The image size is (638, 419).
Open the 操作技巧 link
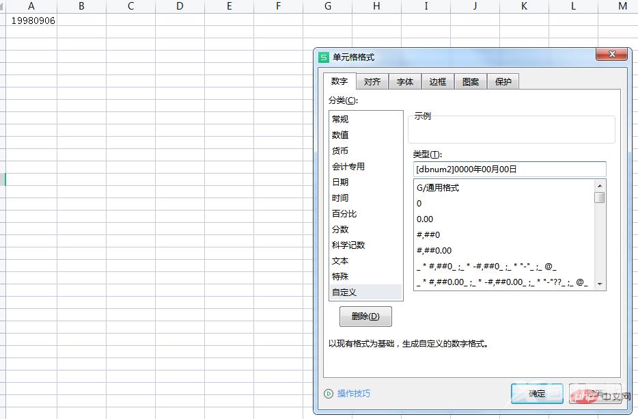coord(354,394)
